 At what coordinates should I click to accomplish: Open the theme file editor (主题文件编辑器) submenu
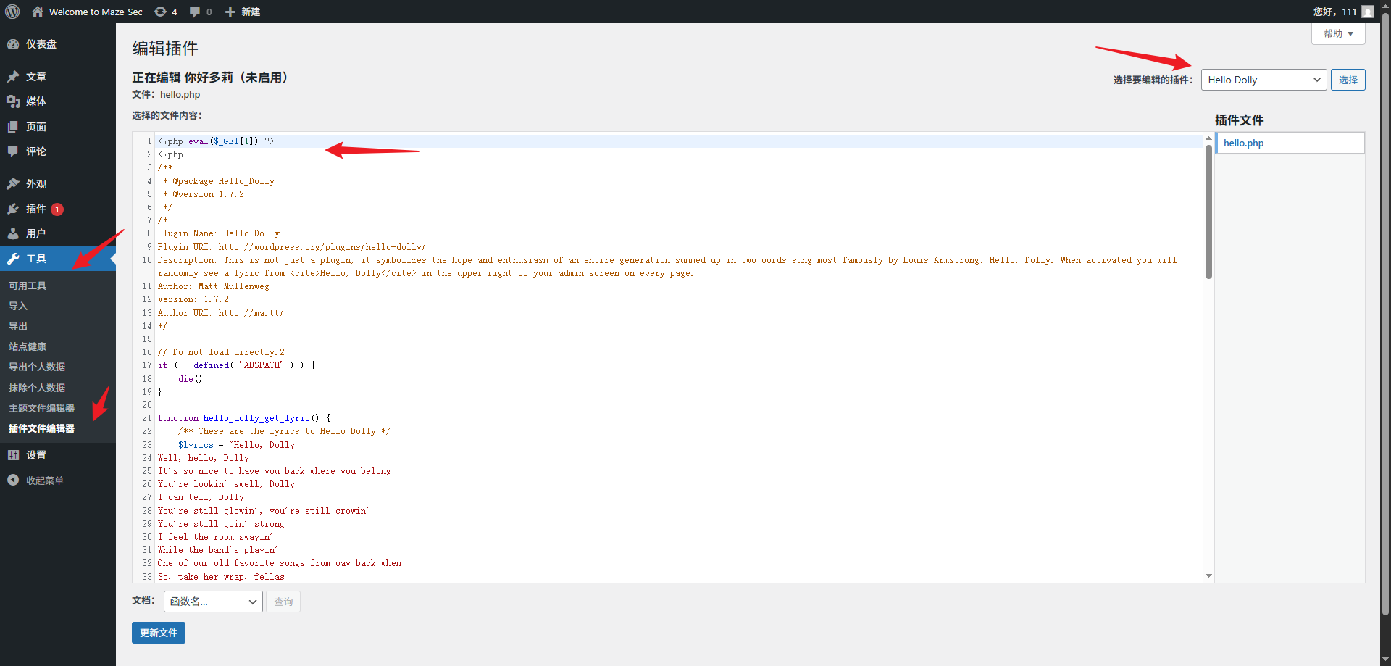41,408
